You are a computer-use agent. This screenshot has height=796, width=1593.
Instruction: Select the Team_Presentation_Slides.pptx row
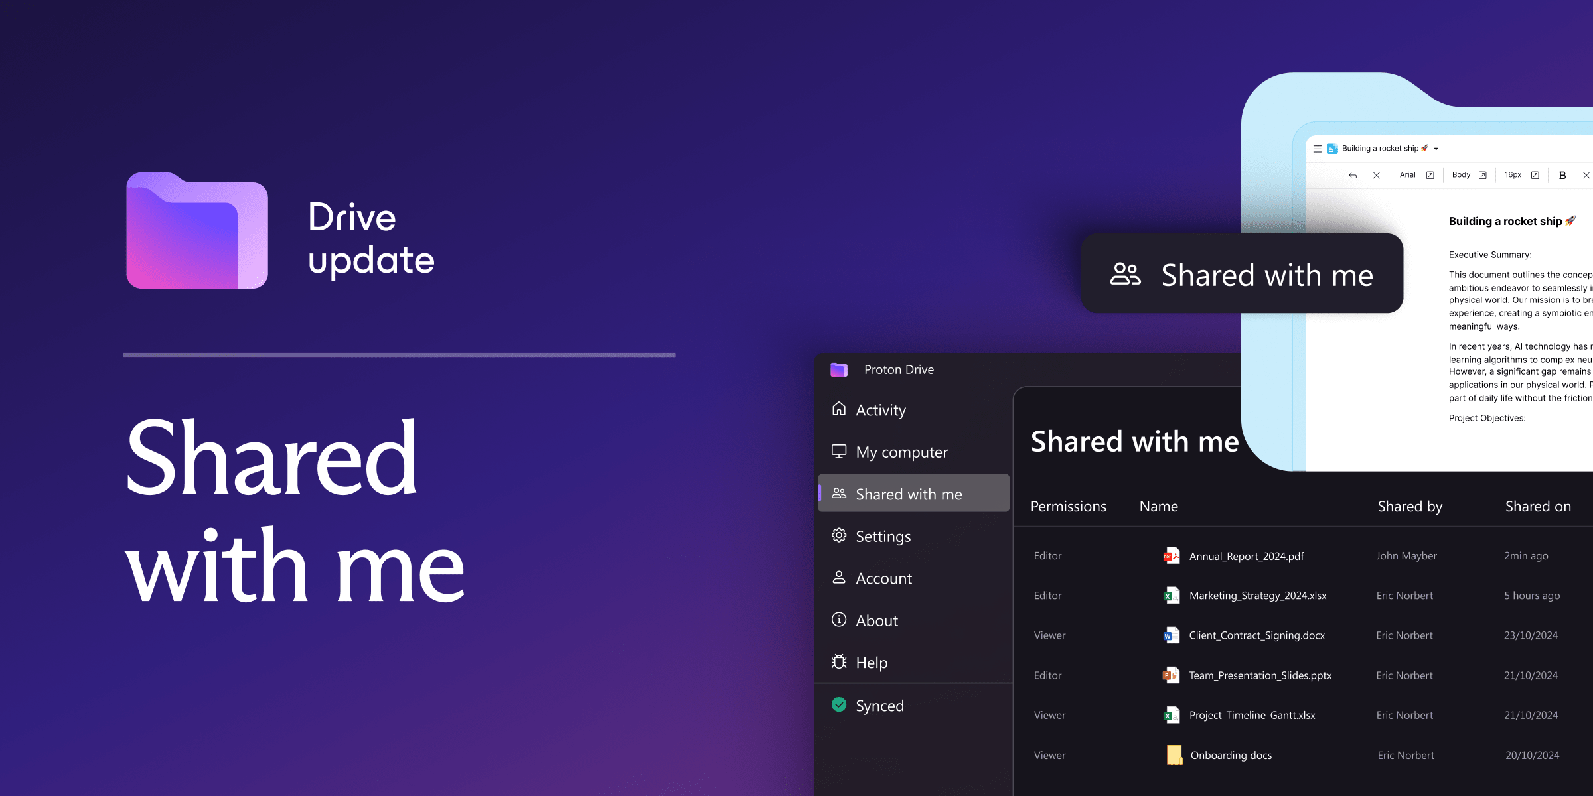[1260, 675]
